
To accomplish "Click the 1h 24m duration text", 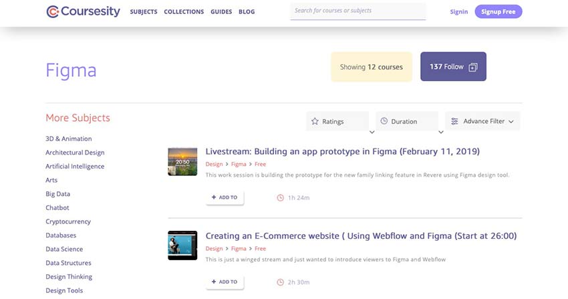I will point(299,198).
